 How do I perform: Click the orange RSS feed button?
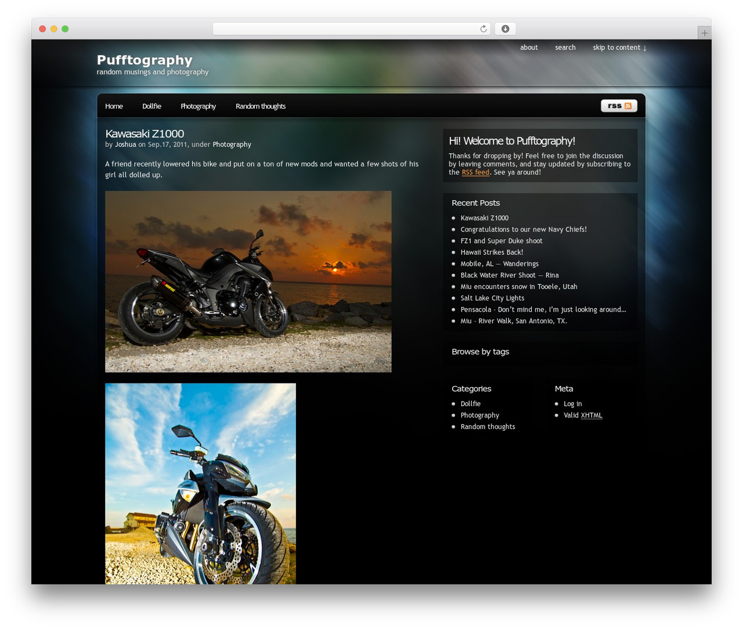tap(619, 106)
